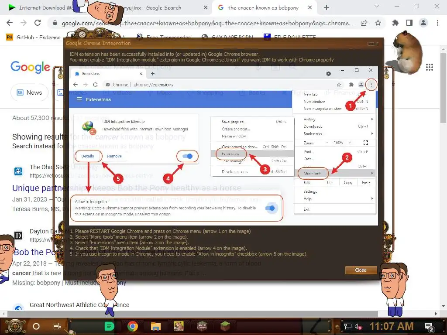Click the page's horizontal scrollbar
This screenshot has height=335, width=447.
coord(193,314)
